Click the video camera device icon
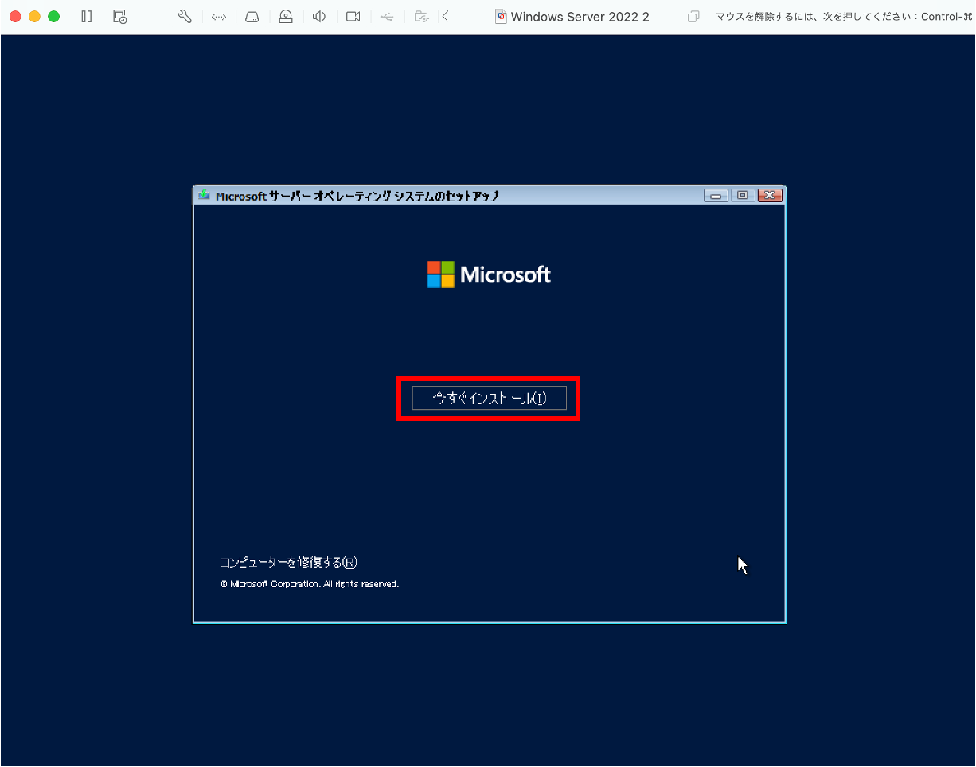This screenshot has height=767, width=976. click(353, 17)
